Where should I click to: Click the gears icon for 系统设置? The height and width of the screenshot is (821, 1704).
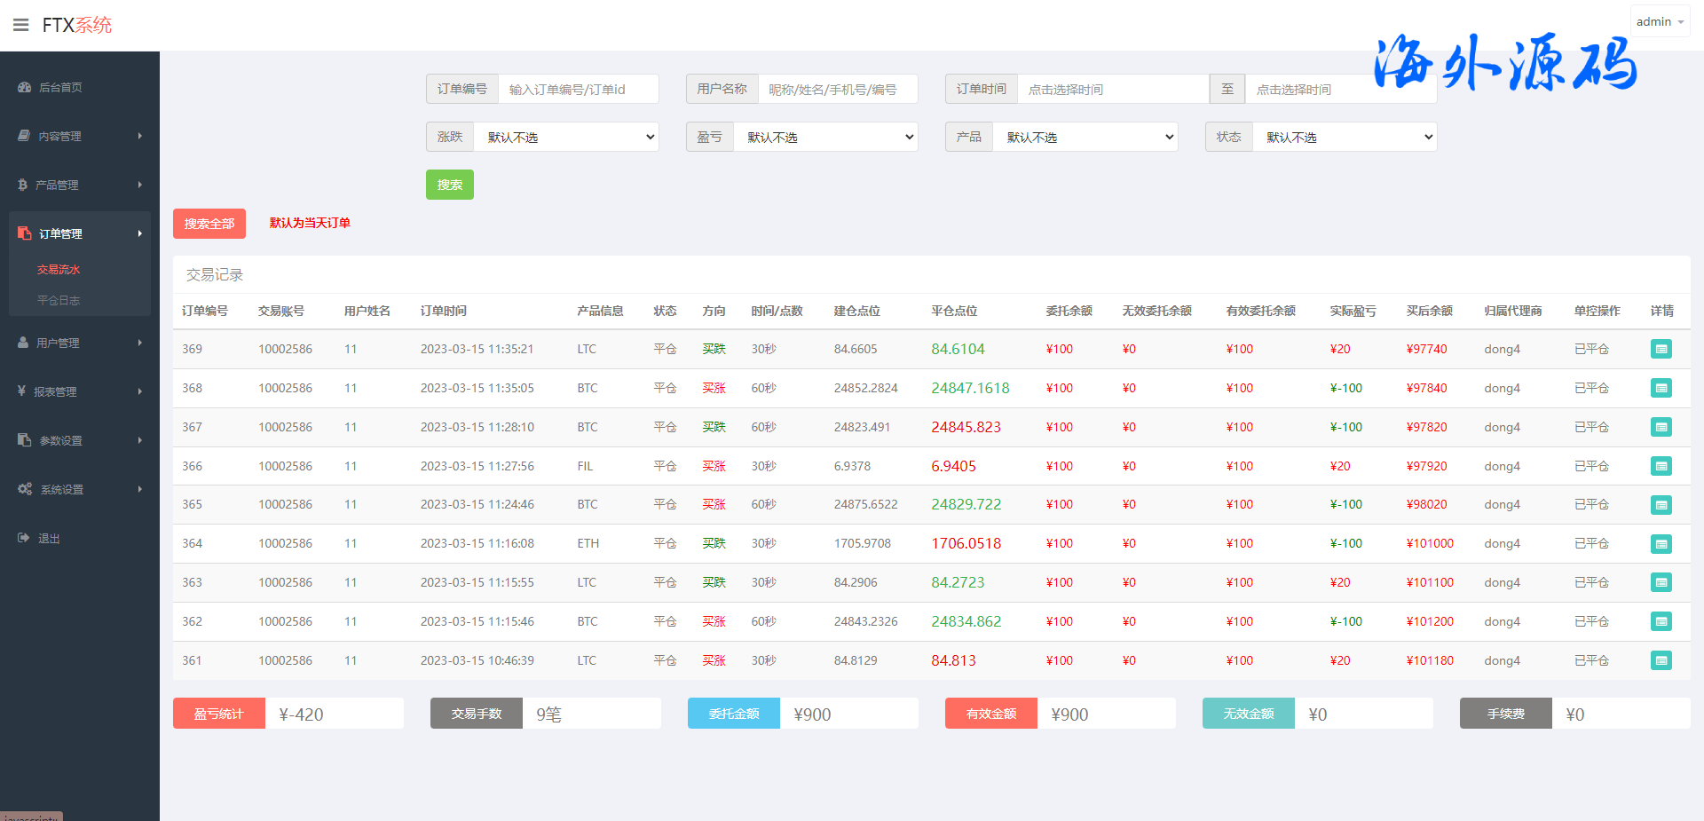point(25,489)
